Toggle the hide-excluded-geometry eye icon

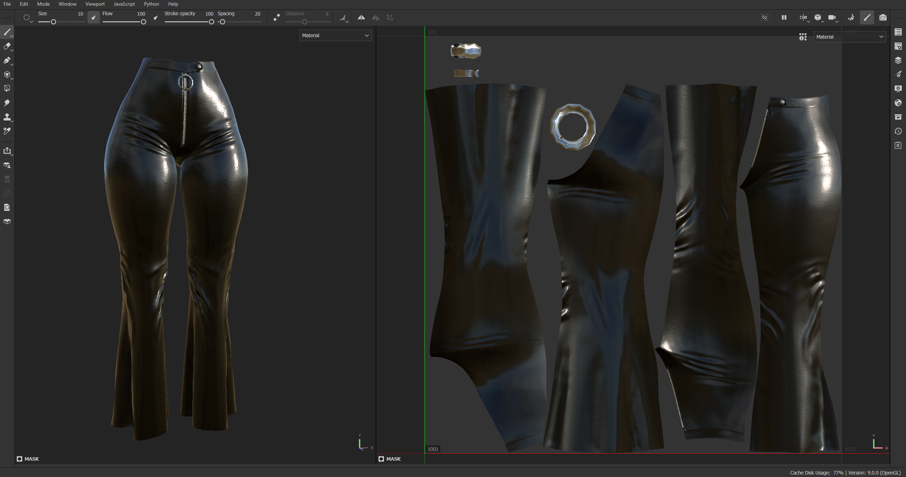click(x=764, y=17)
